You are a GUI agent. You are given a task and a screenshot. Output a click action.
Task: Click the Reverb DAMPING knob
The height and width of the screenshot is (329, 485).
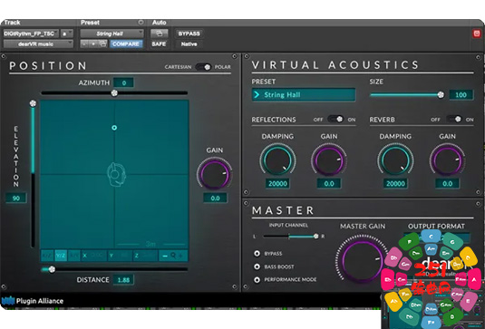(x=395, y=160)
